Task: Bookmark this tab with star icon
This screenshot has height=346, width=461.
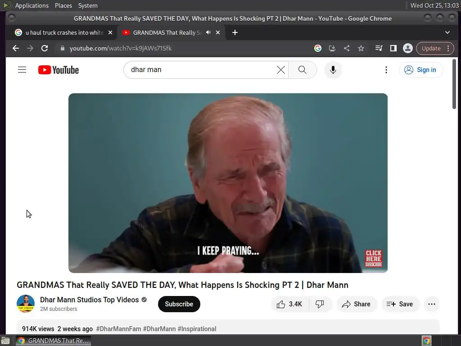Action: coord(361,48)
